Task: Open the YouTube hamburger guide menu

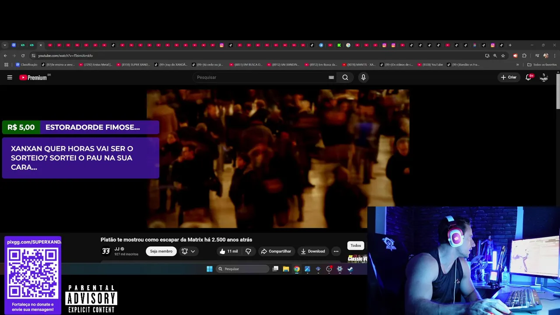Action: point(10,77)
